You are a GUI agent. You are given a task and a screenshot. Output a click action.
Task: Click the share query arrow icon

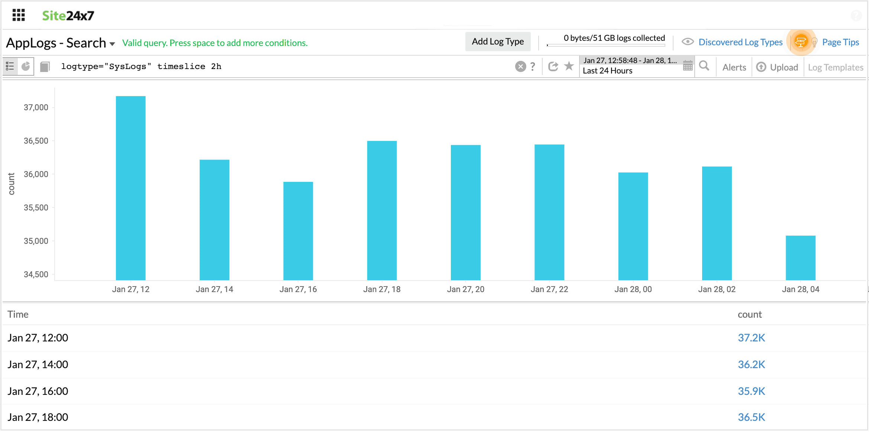(553, 66)
